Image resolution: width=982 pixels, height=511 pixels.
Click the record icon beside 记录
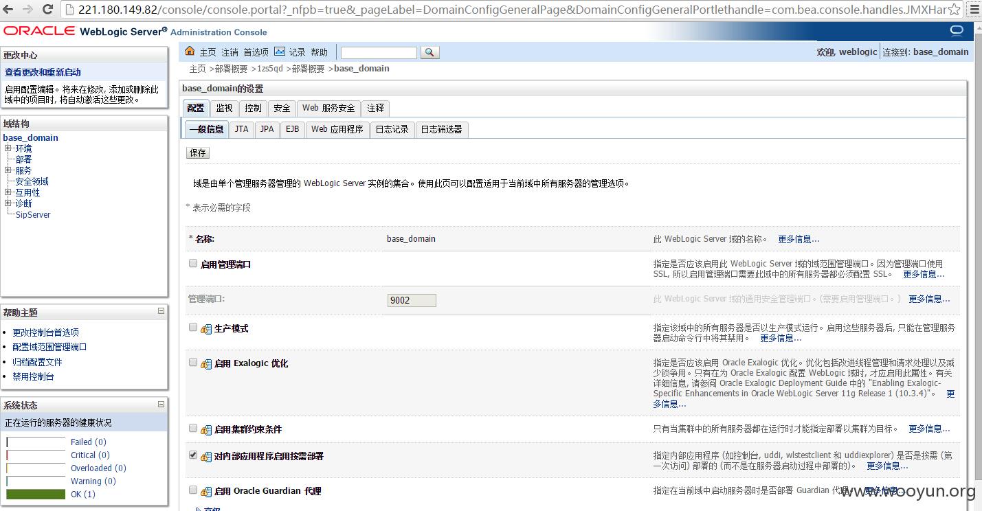click(x=280, y=52)
